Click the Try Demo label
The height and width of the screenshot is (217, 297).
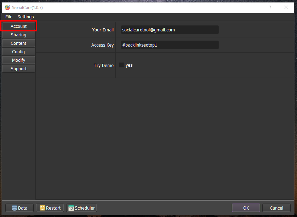click(x=104, y=66)
